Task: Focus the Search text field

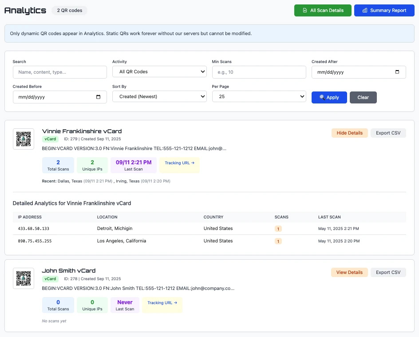Action: click(60, 72)
